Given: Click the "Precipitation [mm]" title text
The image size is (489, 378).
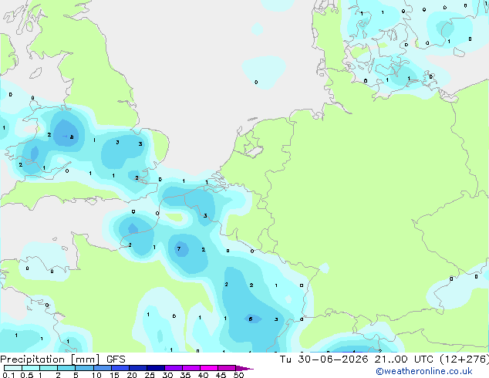Looking at the screenshot, I should pyautogui.click(x=49, y=359).
